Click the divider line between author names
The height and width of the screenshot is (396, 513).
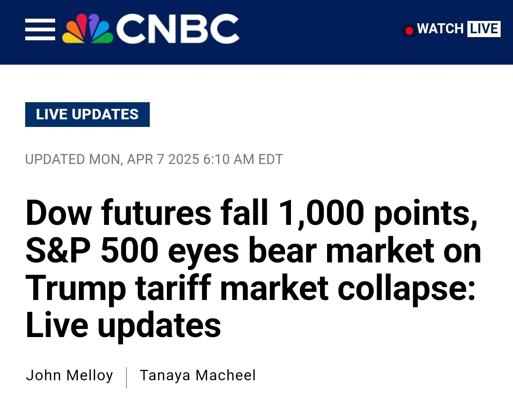coord(126,377)
